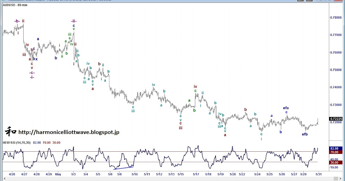This screenshot has height=181, width=345.
Task: Click the 0.77000 price axis label
Action: click(335, 35)
